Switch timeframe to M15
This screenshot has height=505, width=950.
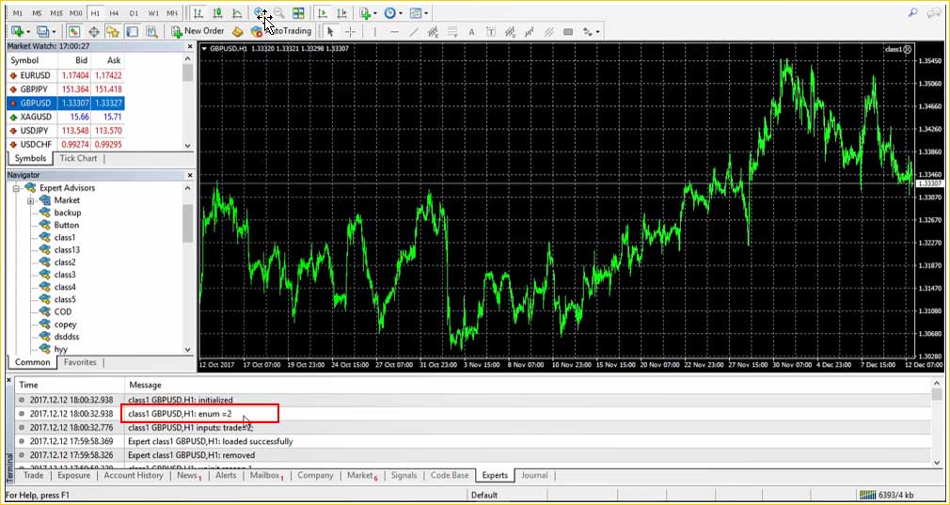pyautogui.click(x=56, y=13)
